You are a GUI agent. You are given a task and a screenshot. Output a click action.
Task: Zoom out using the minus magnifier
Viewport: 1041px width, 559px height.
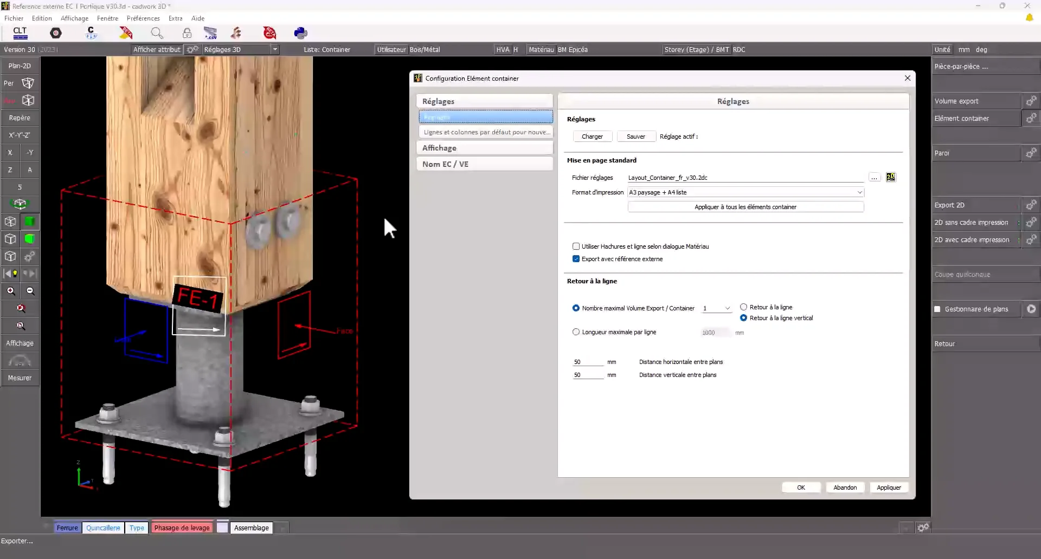pos(30,291)
